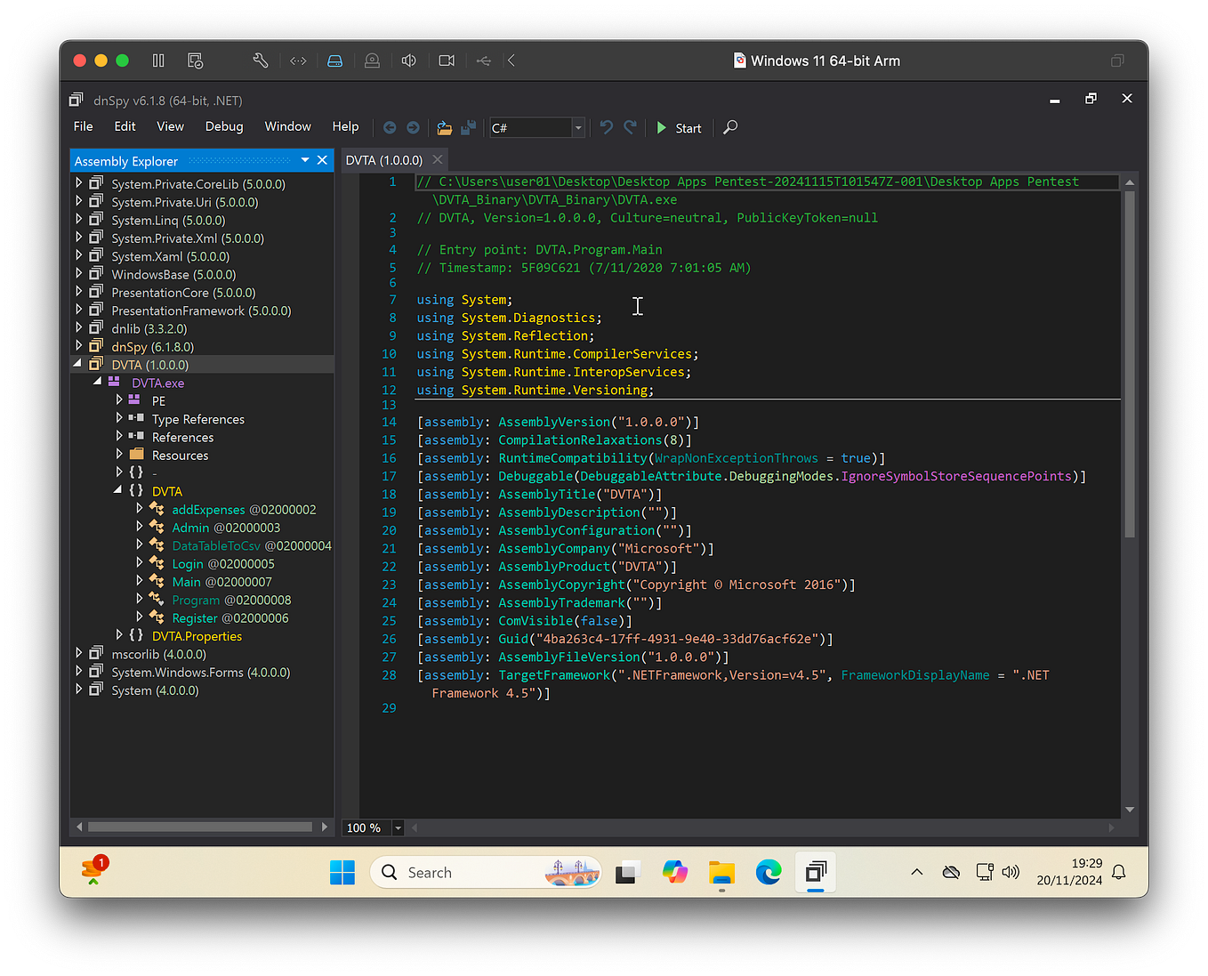
Task: Open an assembly using the open folder icon
Action: [444, 127]
